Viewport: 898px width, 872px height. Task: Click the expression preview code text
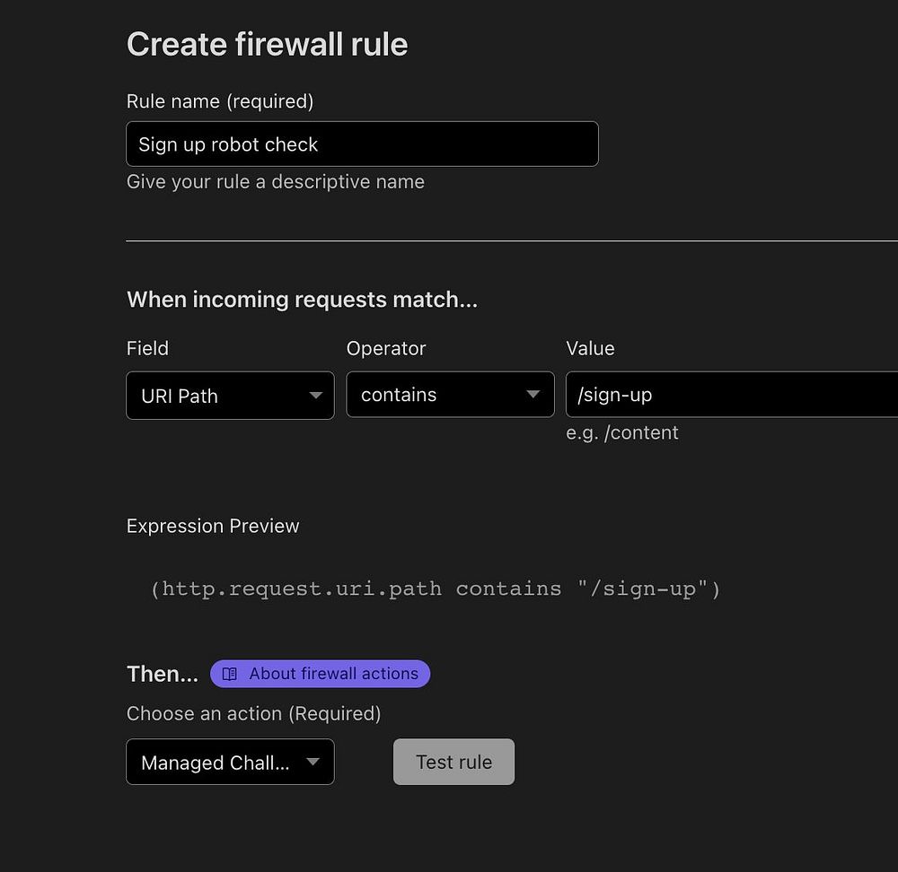(x=436, y=589)
